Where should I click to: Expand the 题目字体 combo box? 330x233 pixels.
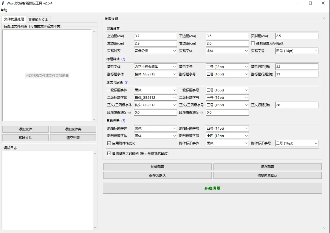[x=155, y=67]
